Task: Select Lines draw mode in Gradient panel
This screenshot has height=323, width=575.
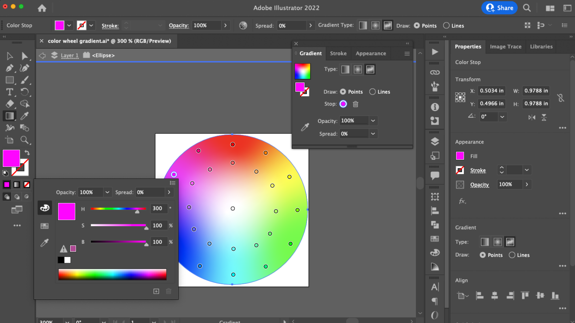Action: click(372, 92)
